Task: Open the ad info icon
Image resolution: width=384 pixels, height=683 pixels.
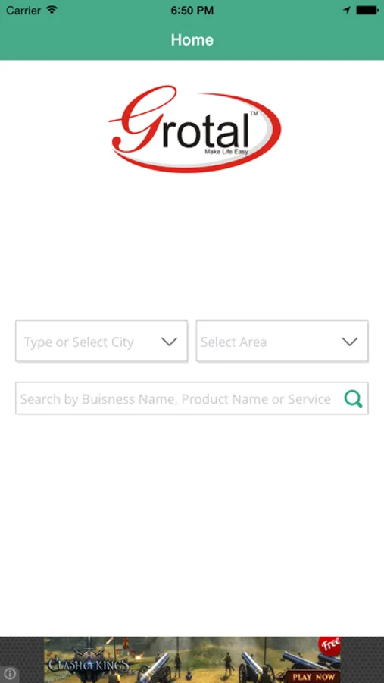Action: click(11, 673)
